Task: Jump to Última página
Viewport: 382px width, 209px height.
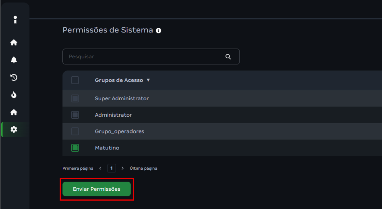Action: [143, 168]
